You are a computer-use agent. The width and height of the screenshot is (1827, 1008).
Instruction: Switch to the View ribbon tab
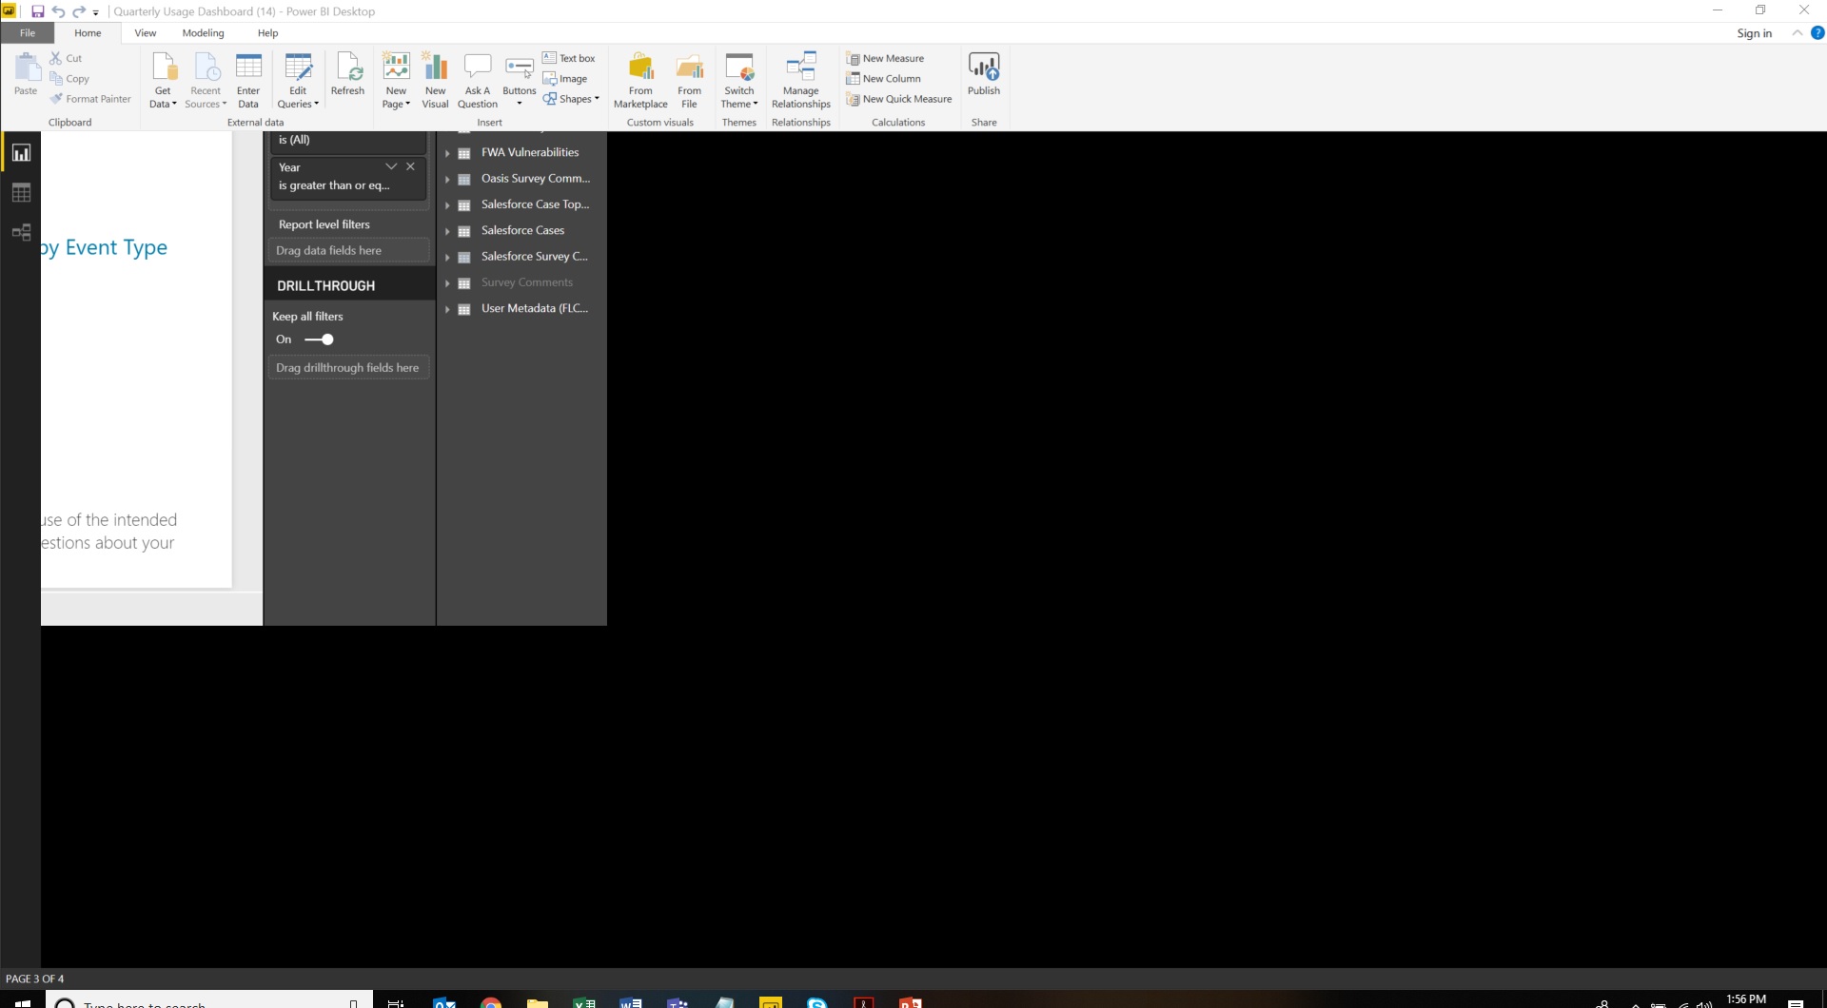tap(146, 32)
